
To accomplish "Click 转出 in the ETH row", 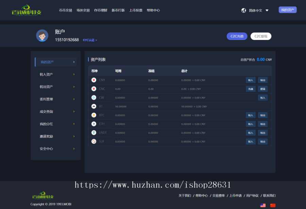I will (263, 124).
